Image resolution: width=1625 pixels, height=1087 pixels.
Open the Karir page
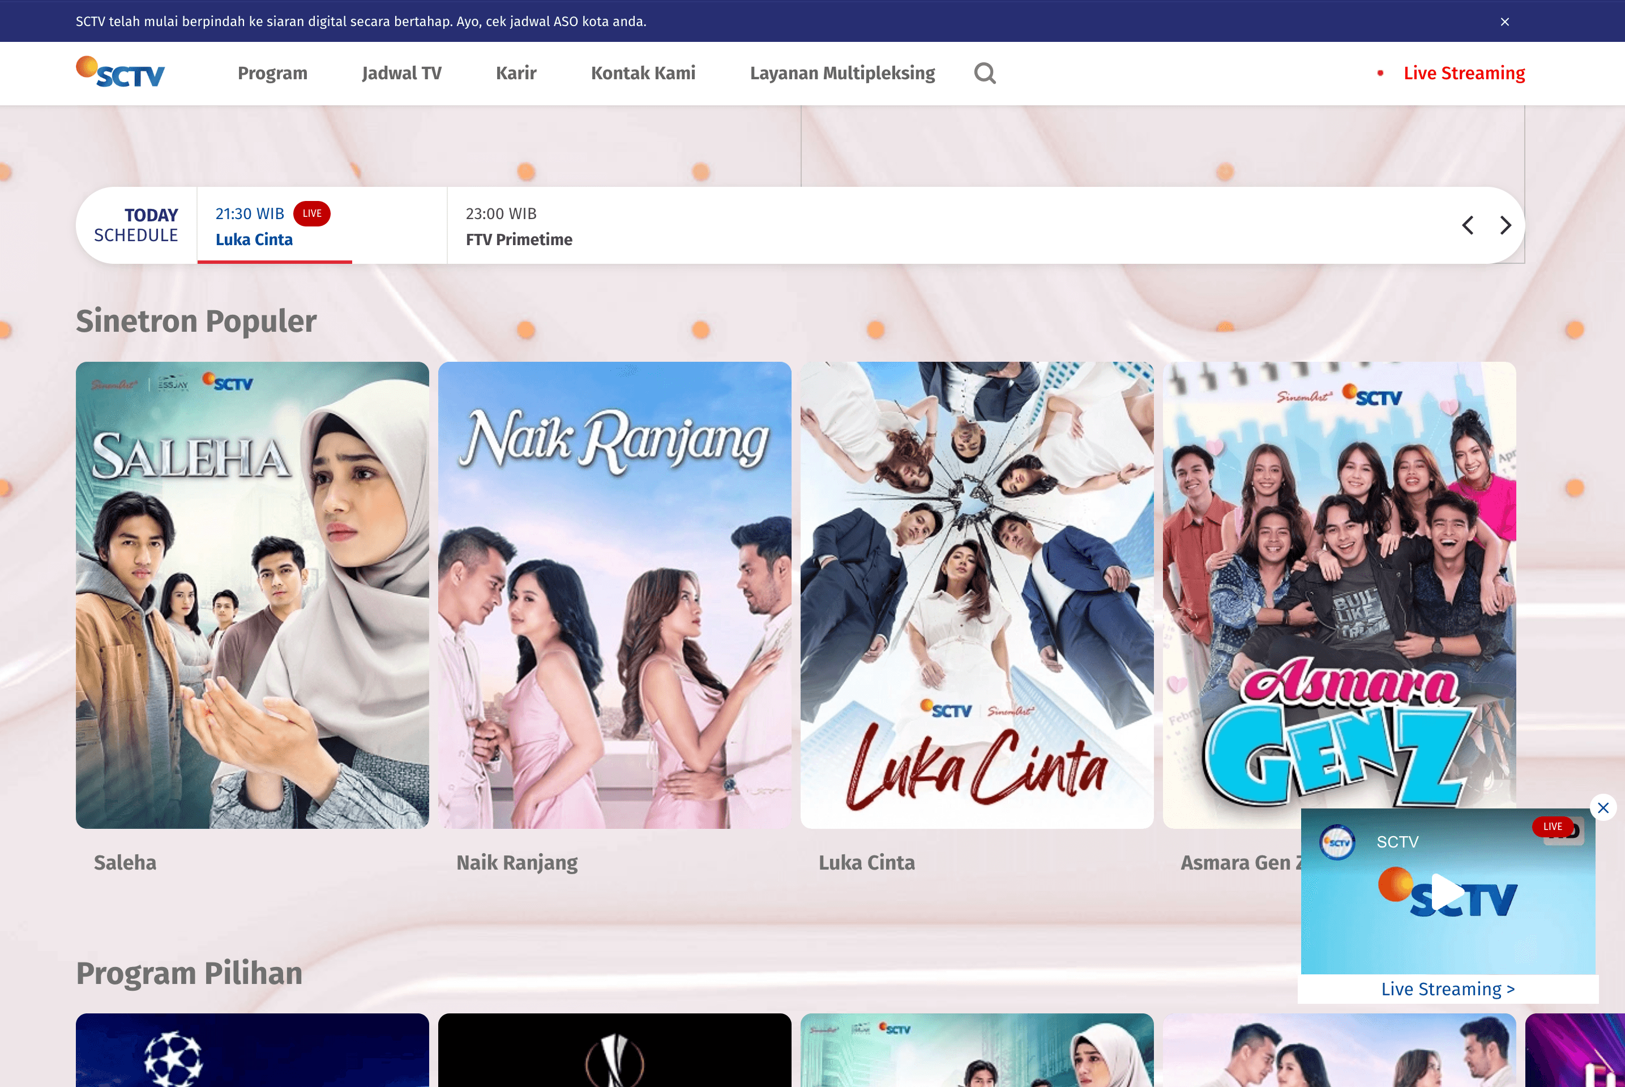pyautogui.click(x=516, y=73)
